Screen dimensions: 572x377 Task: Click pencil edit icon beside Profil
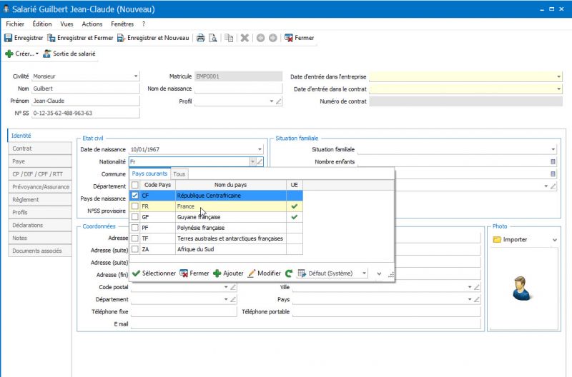279,101
